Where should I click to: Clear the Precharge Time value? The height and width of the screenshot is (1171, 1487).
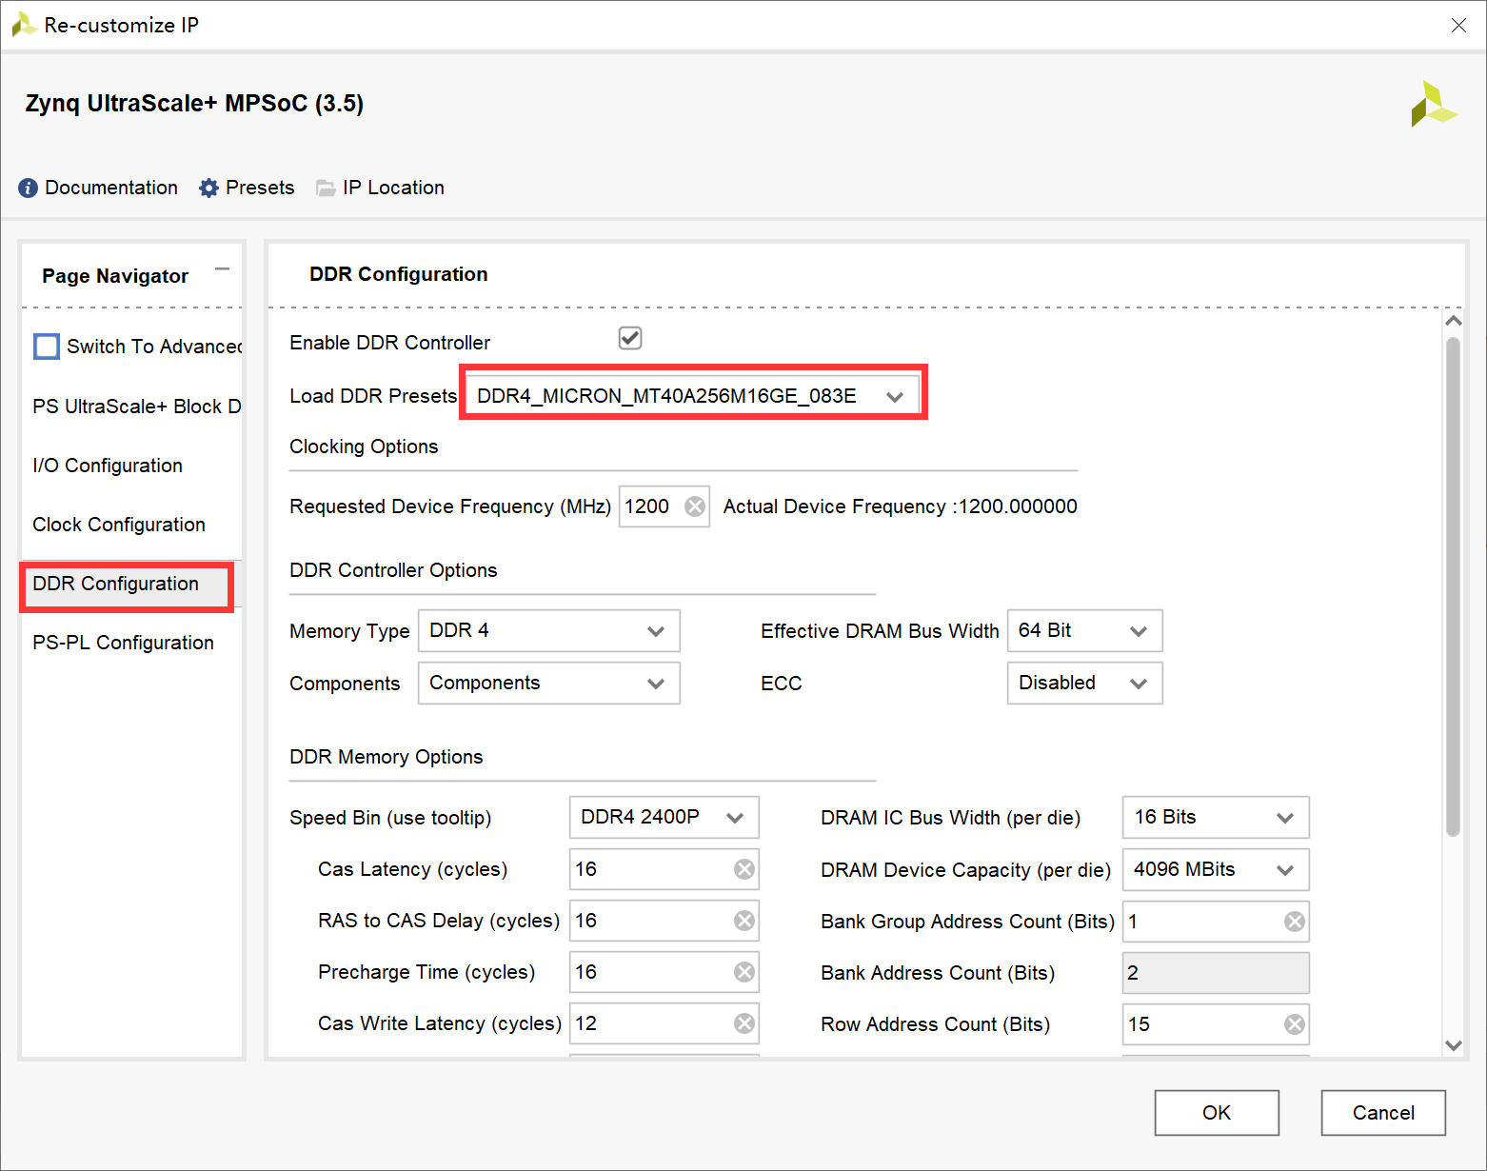(744, 972)
